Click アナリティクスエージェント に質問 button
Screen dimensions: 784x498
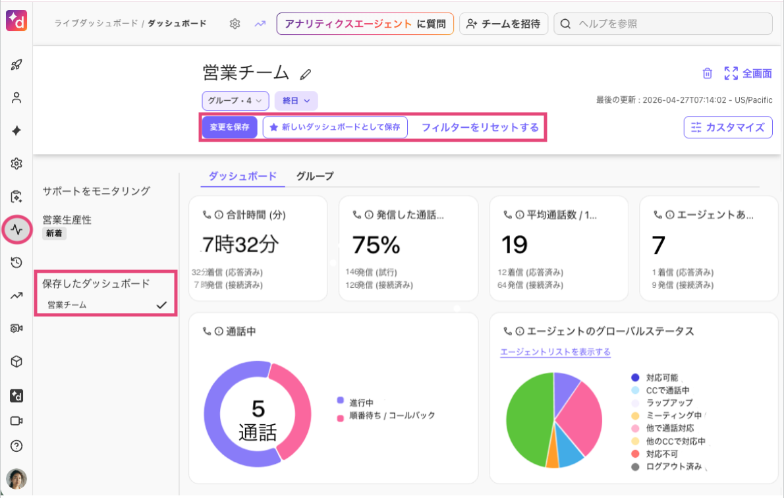tap(365, 24)
